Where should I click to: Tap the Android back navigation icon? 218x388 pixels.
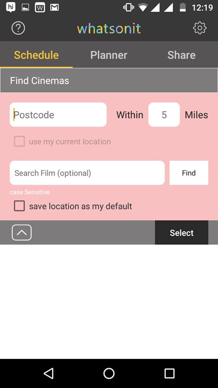coord(48,373)
